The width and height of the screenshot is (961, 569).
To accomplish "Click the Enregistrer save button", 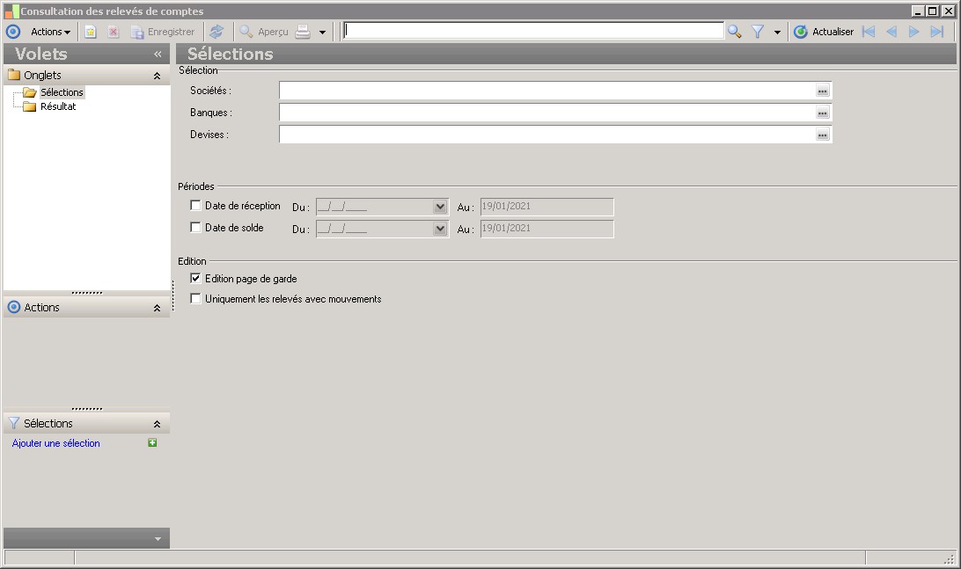I will pyautogui.click(x=163, y=32).
